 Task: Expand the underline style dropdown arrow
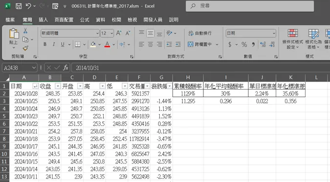[69, 45]
